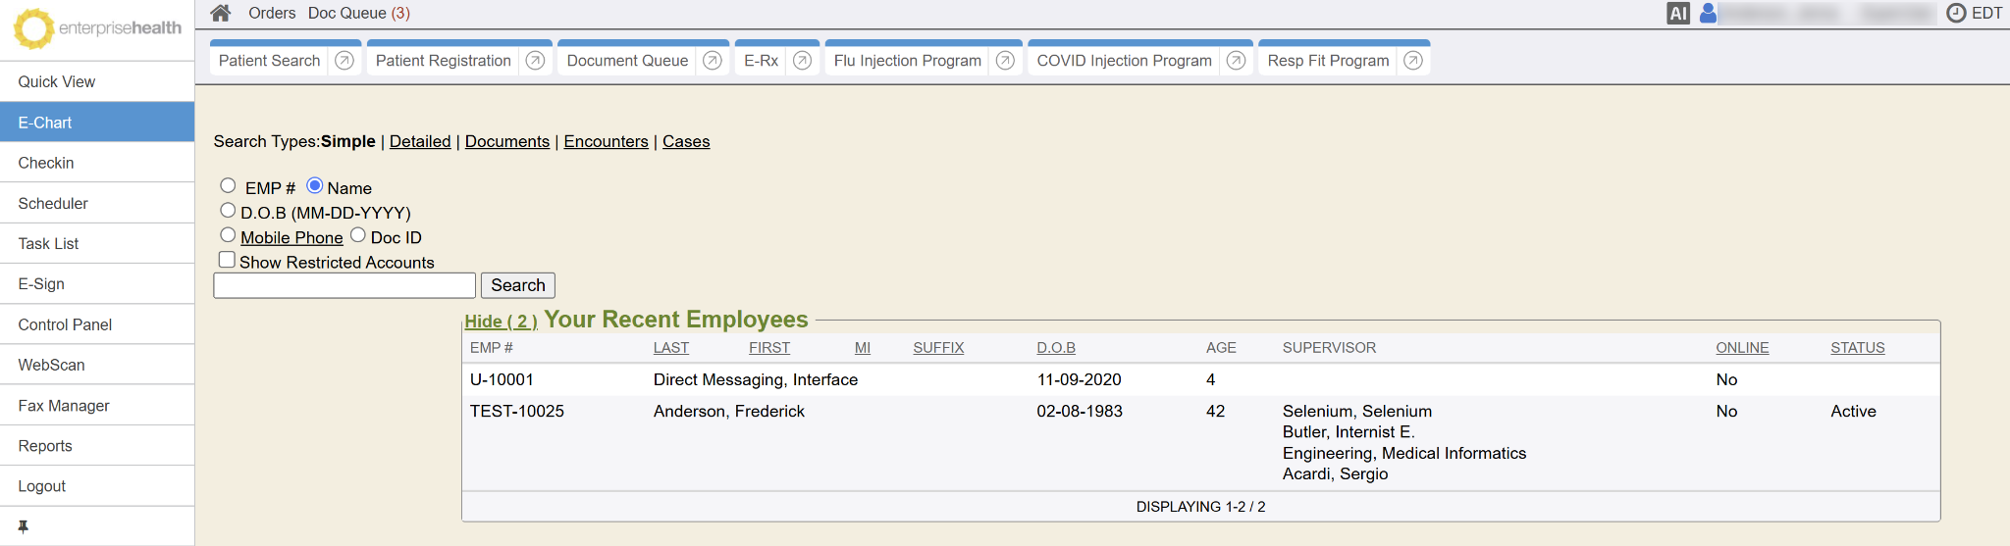Image resolution: width=2010 pixels, height=546 pixels.
Task: Click the AI icon in header
Action: 1677,13
